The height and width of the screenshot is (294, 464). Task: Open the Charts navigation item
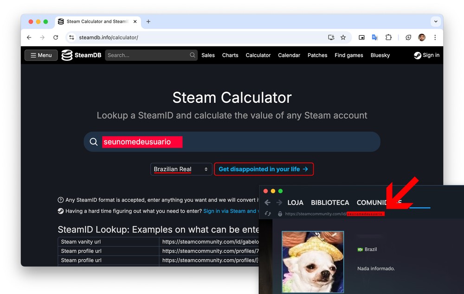[230, 55]
